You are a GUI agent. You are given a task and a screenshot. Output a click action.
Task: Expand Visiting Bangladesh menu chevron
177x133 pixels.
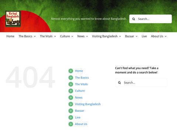click(120, 36)
